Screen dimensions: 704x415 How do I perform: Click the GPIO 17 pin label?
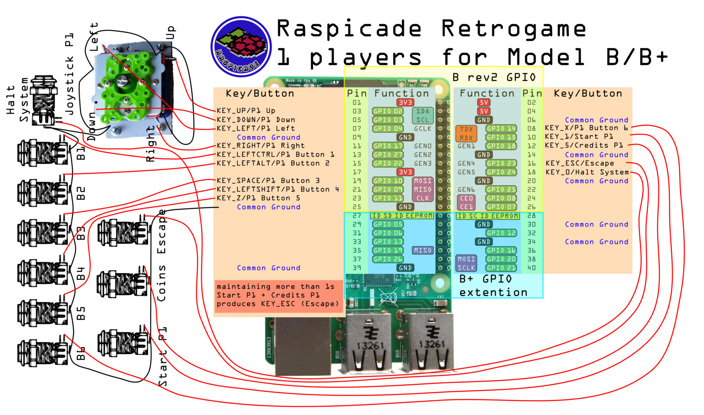(388, 146)
